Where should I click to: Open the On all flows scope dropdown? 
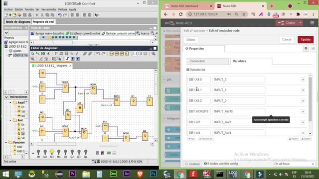[294, 164]
